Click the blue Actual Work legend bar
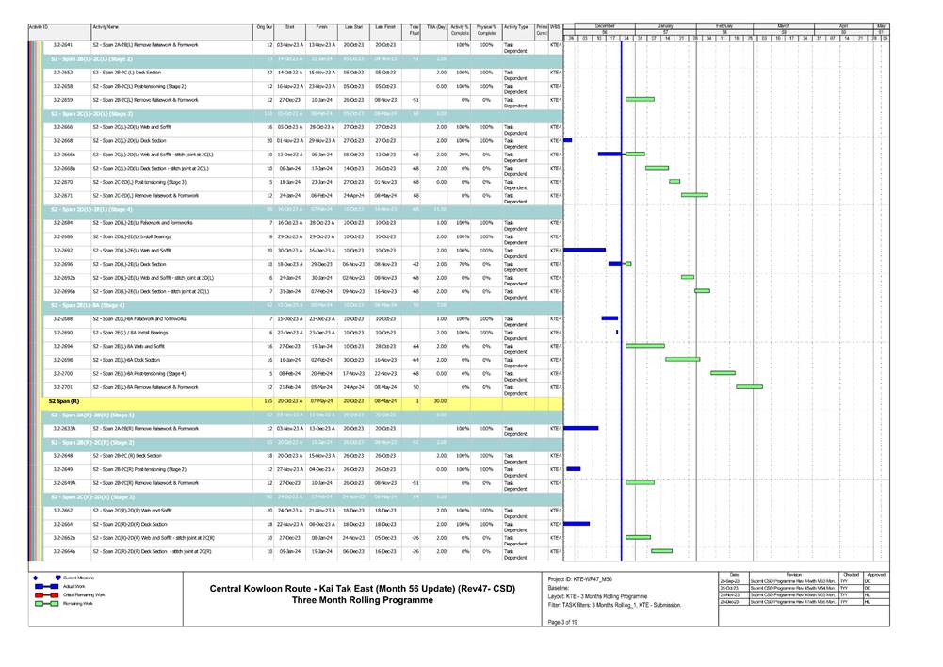This screenshot has height=667, width=943. coord(45,586)
